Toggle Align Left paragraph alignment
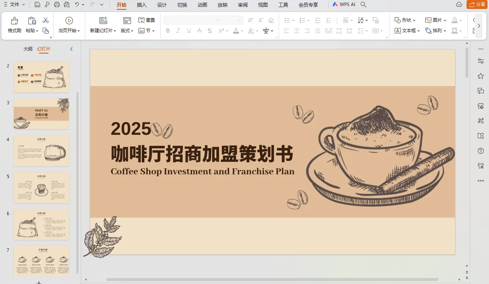 tap(287, 31)
